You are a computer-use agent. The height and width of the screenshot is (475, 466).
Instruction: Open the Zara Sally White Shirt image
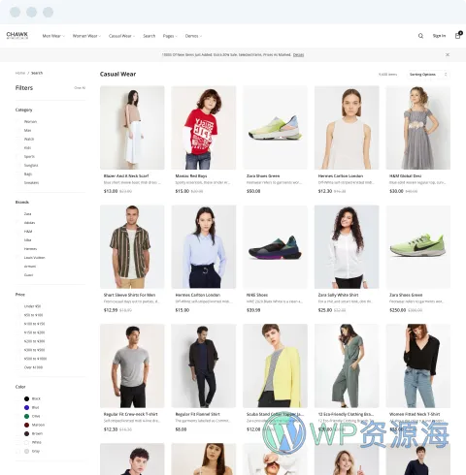pyautogui.click(x=347, y=246)
